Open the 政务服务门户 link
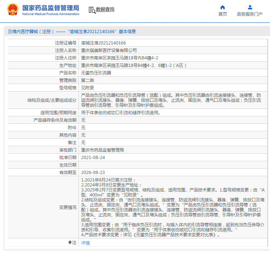 pyautogui.click(x=250, y=14)
